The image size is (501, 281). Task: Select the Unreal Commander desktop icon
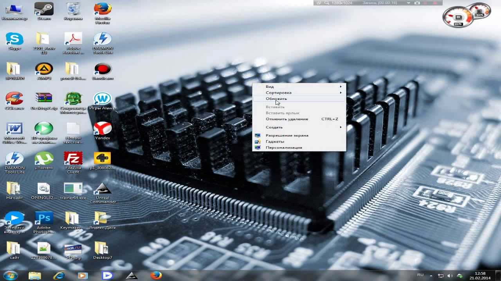(103, 193)
